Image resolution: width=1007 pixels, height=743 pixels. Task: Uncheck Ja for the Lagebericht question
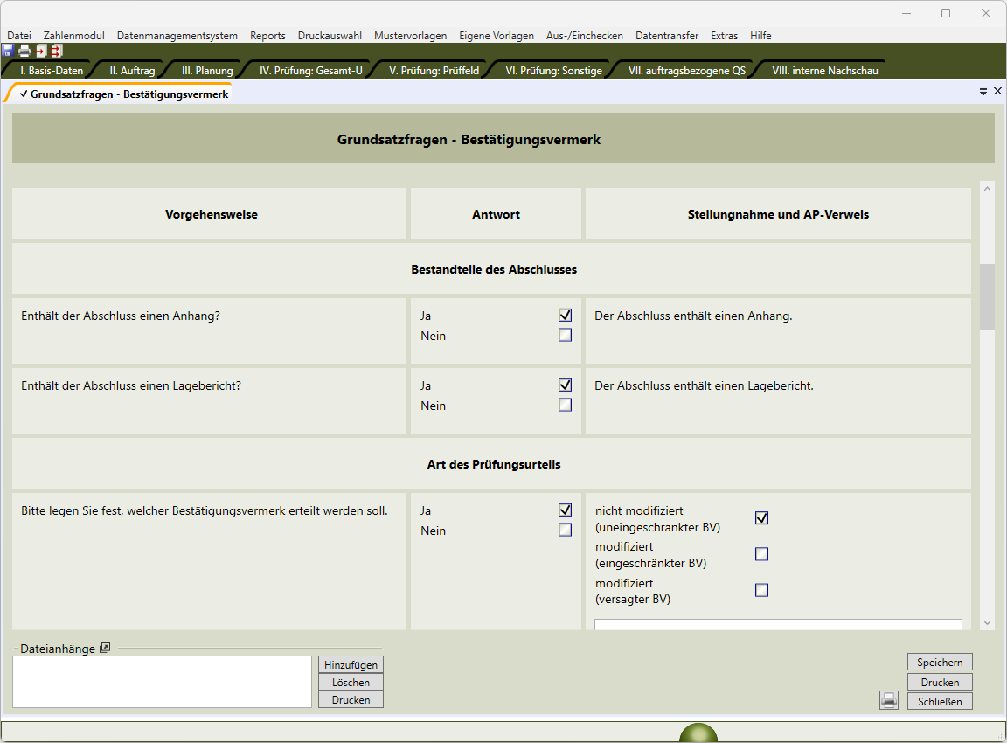coord(565,385)
